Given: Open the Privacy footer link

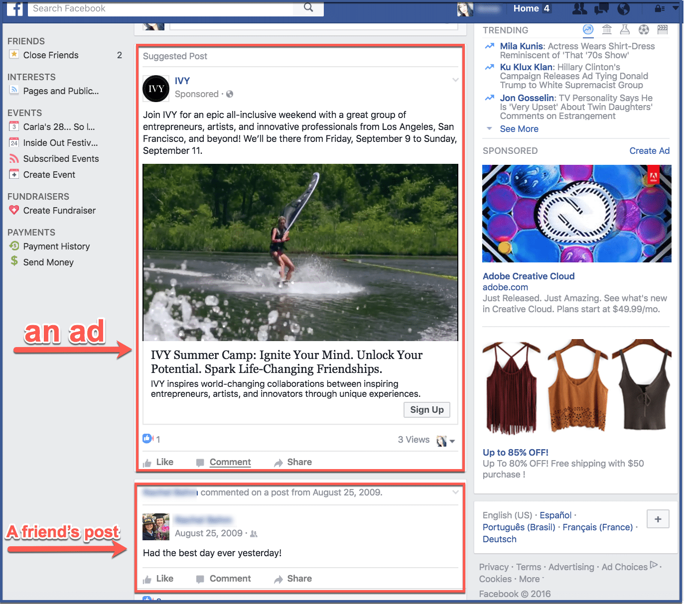Looking at the screenshot, I should tap(494, 567).
